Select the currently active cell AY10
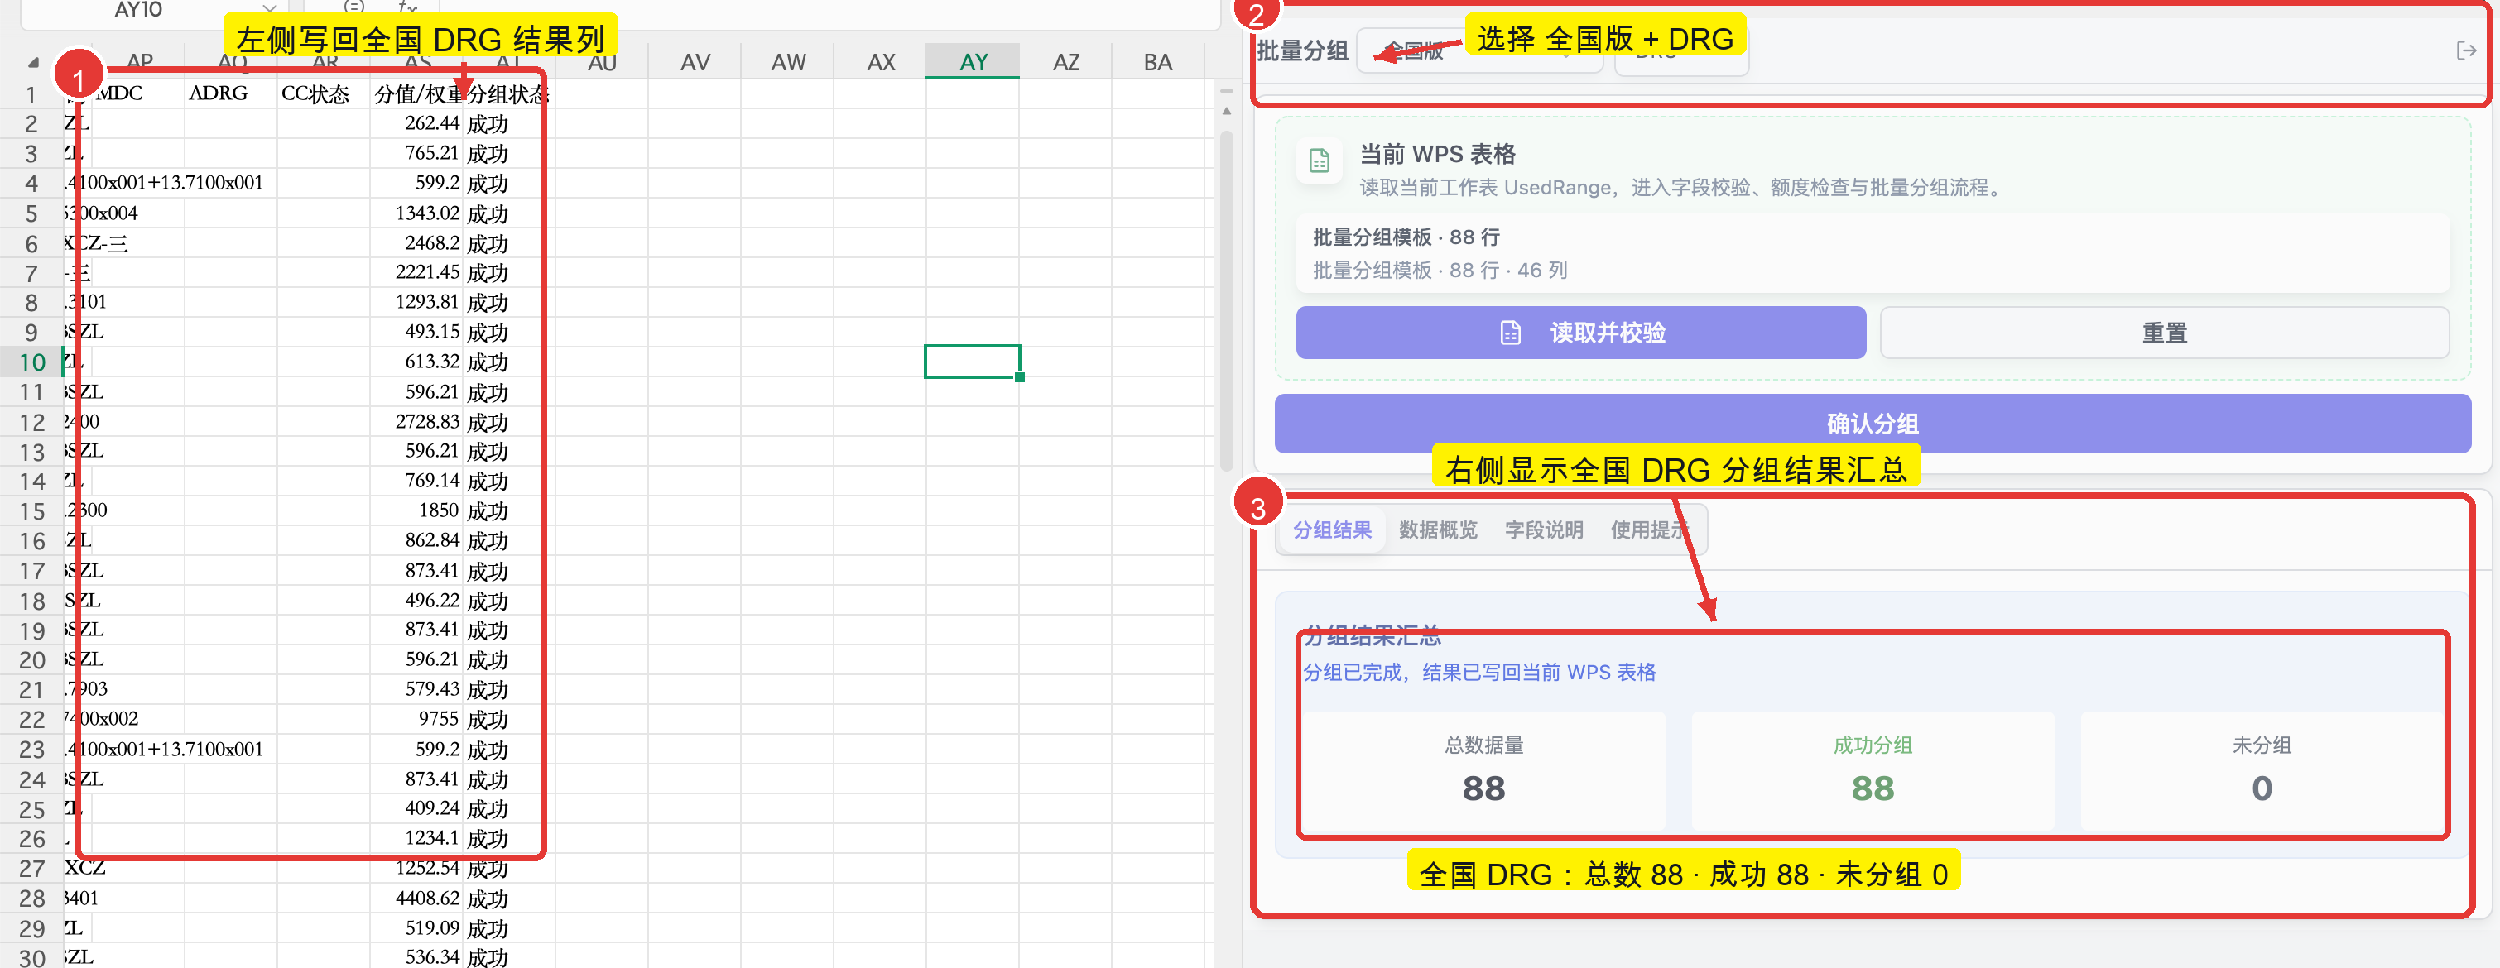Image resolution: width=2500 pixels, height=968 pixels. click(972, 361)
